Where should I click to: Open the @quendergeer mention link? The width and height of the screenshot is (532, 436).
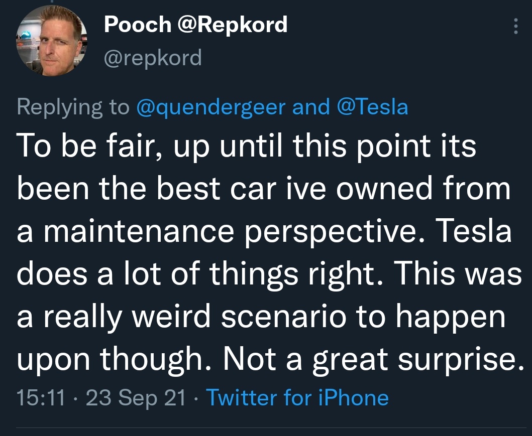[211, 107]
